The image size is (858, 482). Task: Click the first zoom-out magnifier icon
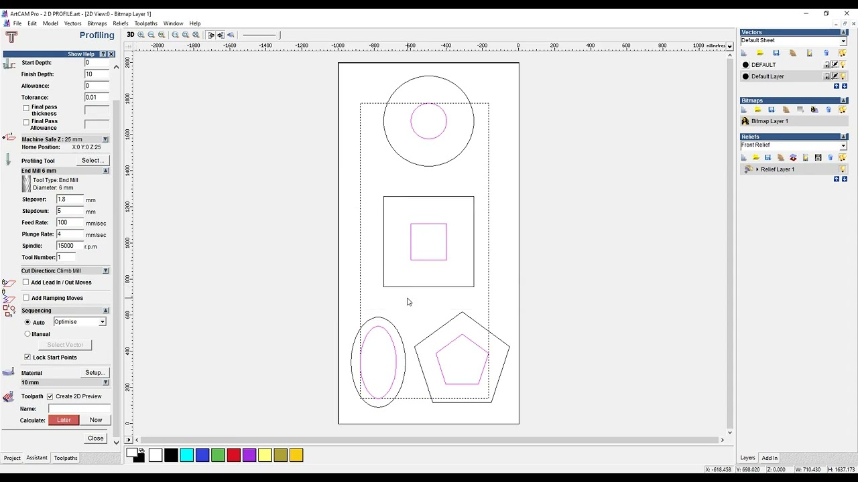(151, 35)
